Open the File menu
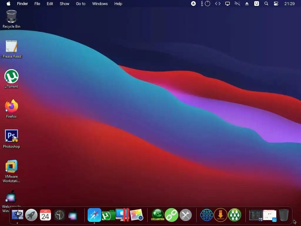 pyautogui.click(x=37, y=4)
